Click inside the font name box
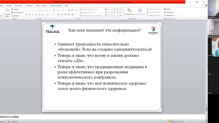Viewport: 219px width, 123px height. click(x=32, y=10)
